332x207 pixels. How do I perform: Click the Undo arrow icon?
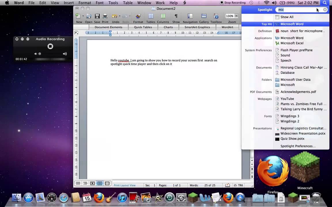[x=114, y=16]
